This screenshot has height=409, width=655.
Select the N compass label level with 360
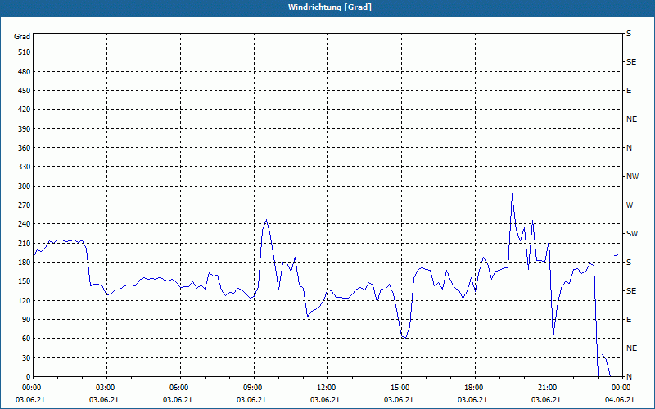click(x=629, y=148)
